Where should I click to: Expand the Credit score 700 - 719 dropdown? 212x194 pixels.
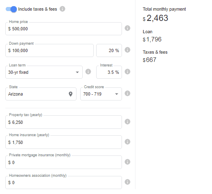[101, 94]
